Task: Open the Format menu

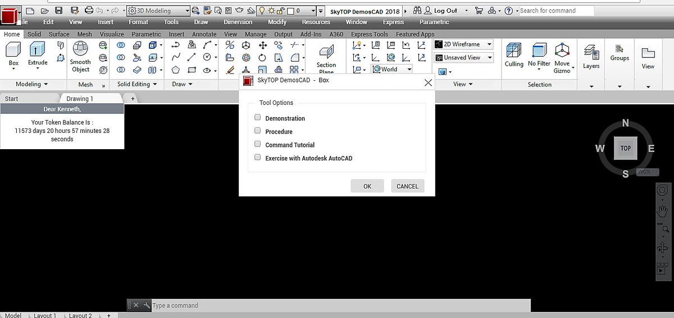Action: tap(138, 22)
